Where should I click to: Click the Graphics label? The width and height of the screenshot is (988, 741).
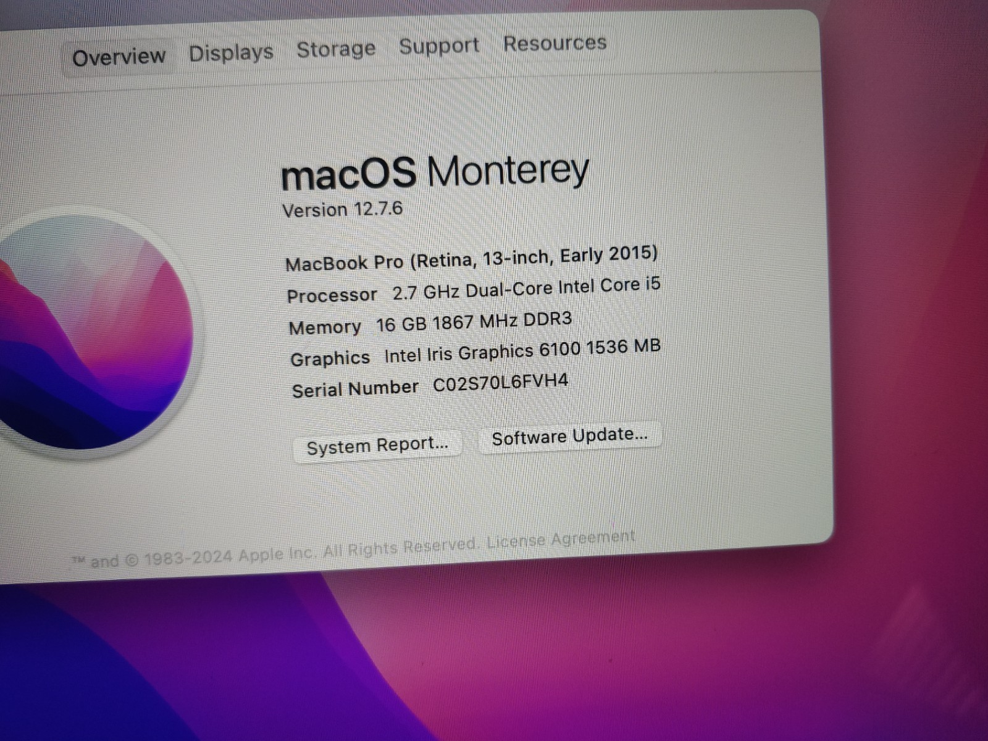[x=330, y=358]
